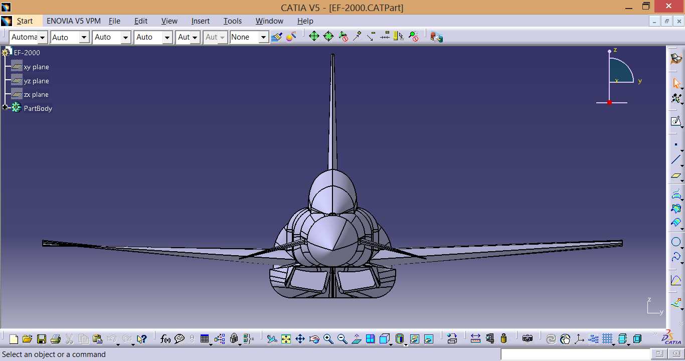Click Fit All In view icon
685x361 pixels.
pos(286,339)
